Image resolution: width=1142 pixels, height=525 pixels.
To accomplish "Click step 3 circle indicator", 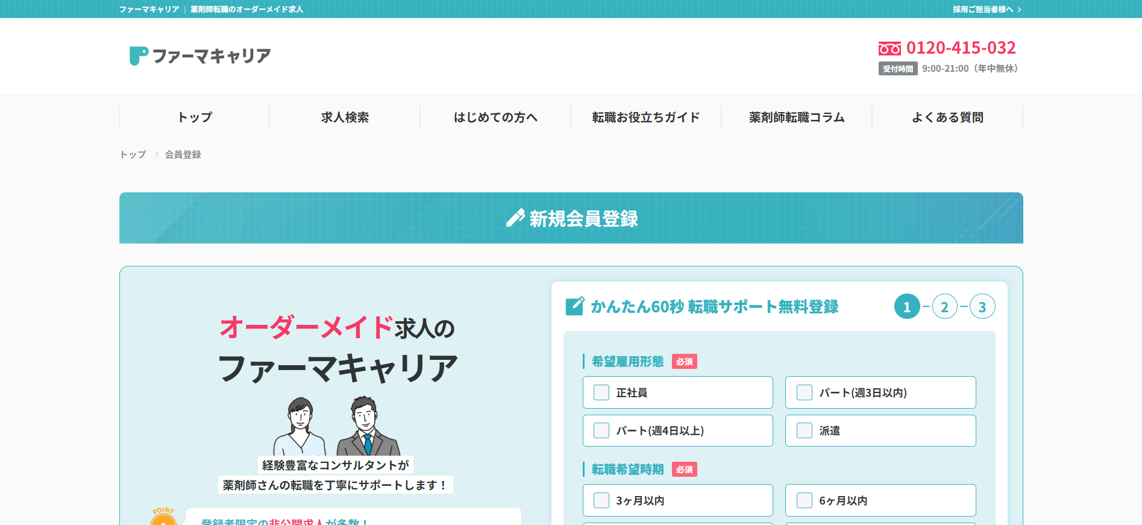I will pos(982,307).
